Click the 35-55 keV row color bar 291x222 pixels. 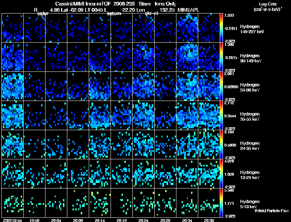pos(221,116)
